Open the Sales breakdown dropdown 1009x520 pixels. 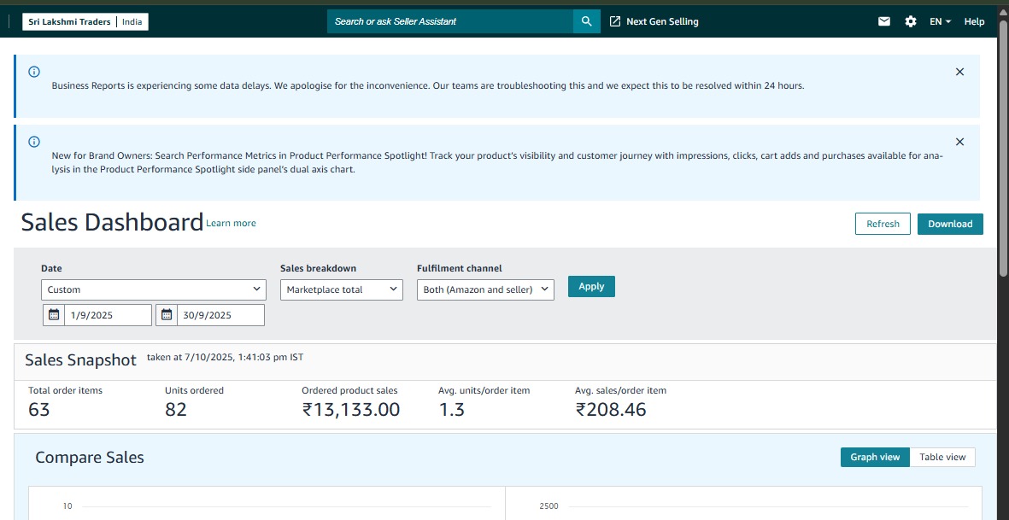coord(342,289)
